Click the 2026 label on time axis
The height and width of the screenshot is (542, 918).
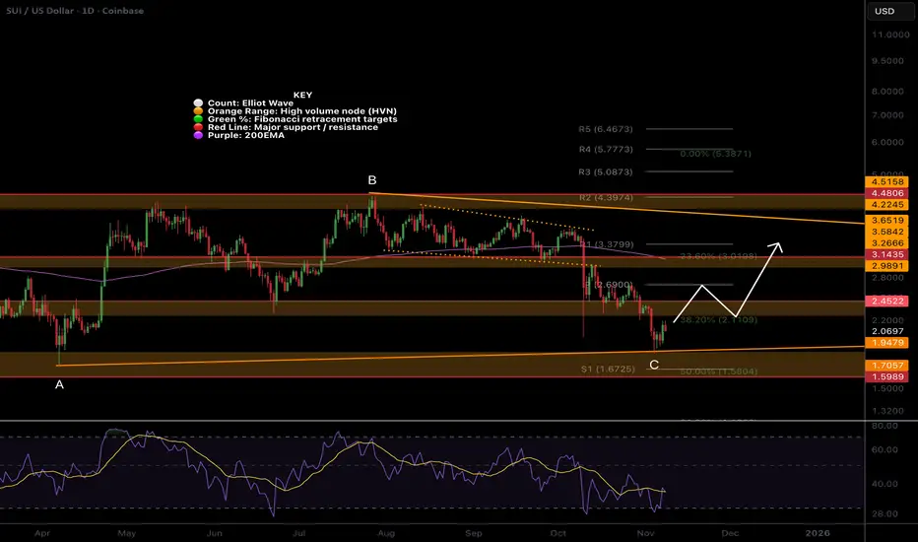[818, 533]
